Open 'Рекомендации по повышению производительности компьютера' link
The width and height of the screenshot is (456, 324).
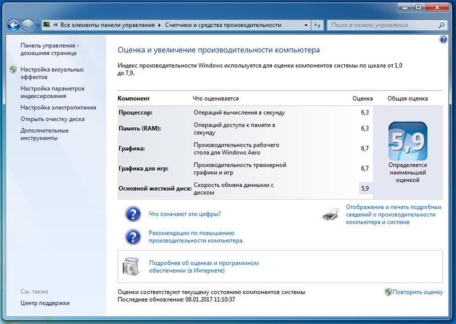[196, 237]
